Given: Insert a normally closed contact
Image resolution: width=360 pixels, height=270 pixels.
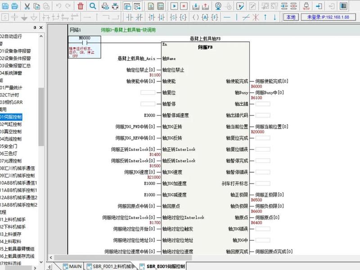Looking at the screenshot, I should pyautogui.click(x=139, y=17).
